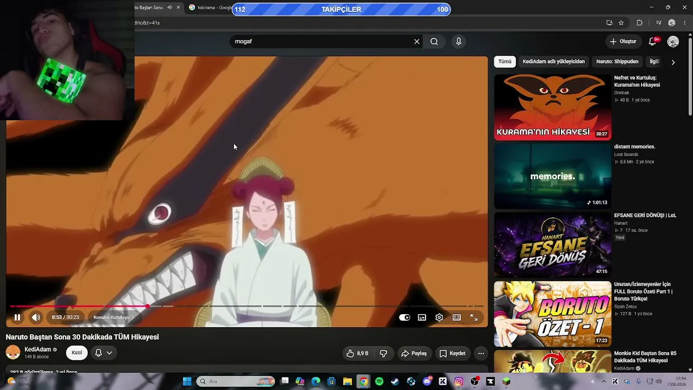Dislike the Naruto video
Viewport: 693px width, 390px height.
click(383, 353)
